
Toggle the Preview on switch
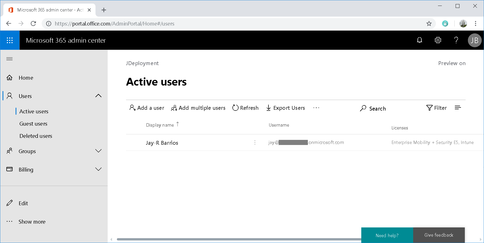click(452, 63)
